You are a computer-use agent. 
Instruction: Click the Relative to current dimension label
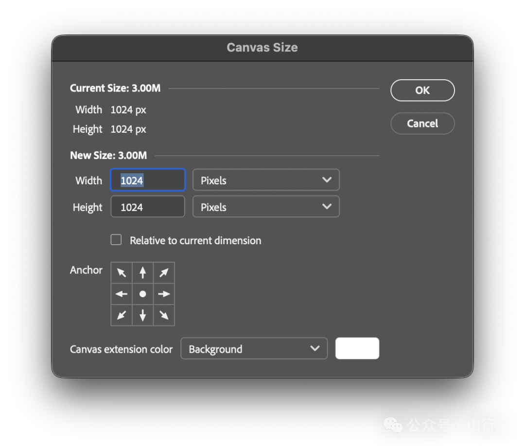point(195,241)
